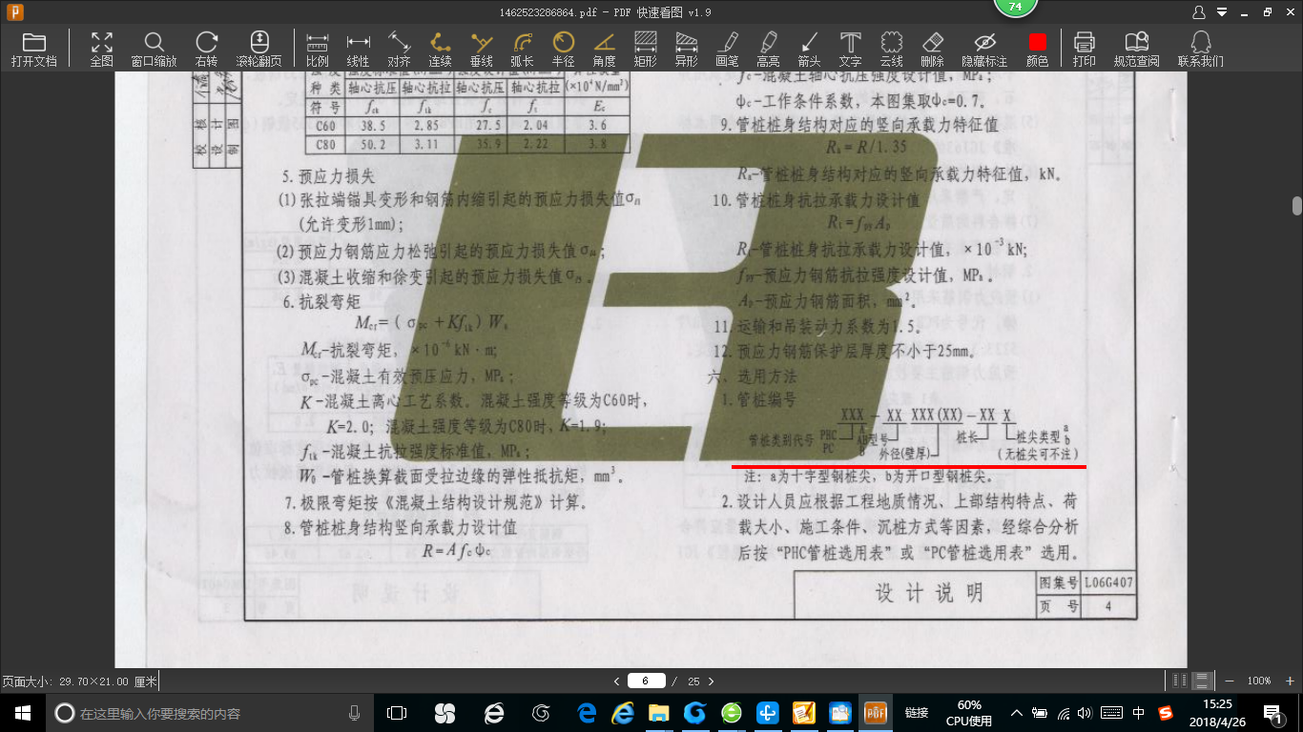The image size is (1303, 732).
Task: Select the 比例 scale tool
Action: tap(317, 49)
